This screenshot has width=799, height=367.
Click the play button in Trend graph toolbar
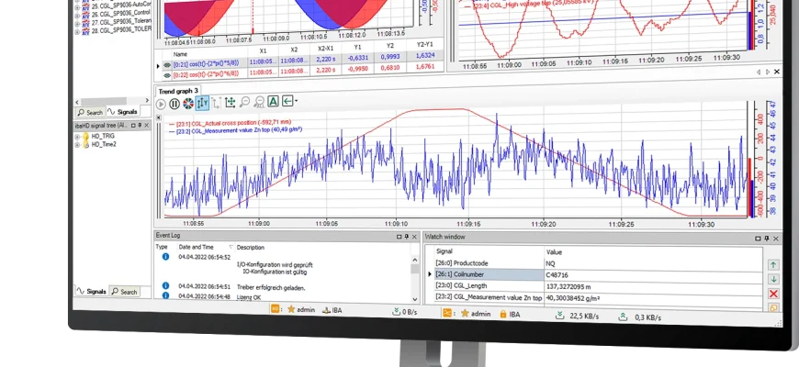click(162, 104)
